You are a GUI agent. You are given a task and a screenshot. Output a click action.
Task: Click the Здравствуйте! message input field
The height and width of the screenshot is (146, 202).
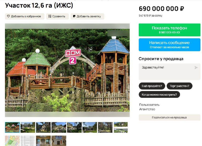pos(169,72)
